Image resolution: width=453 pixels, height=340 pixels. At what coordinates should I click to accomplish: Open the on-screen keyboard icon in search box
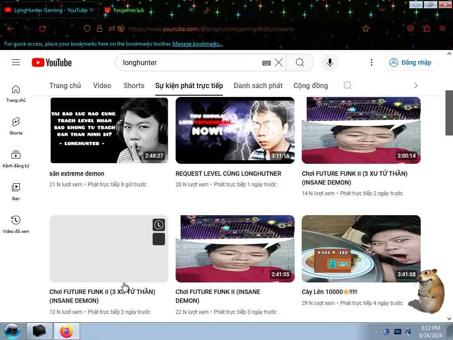coord(266,63)
